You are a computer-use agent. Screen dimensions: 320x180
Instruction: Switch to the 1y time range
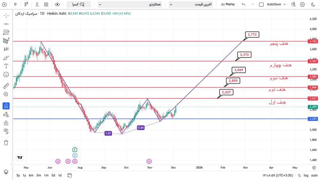click(x=24, y=175)
